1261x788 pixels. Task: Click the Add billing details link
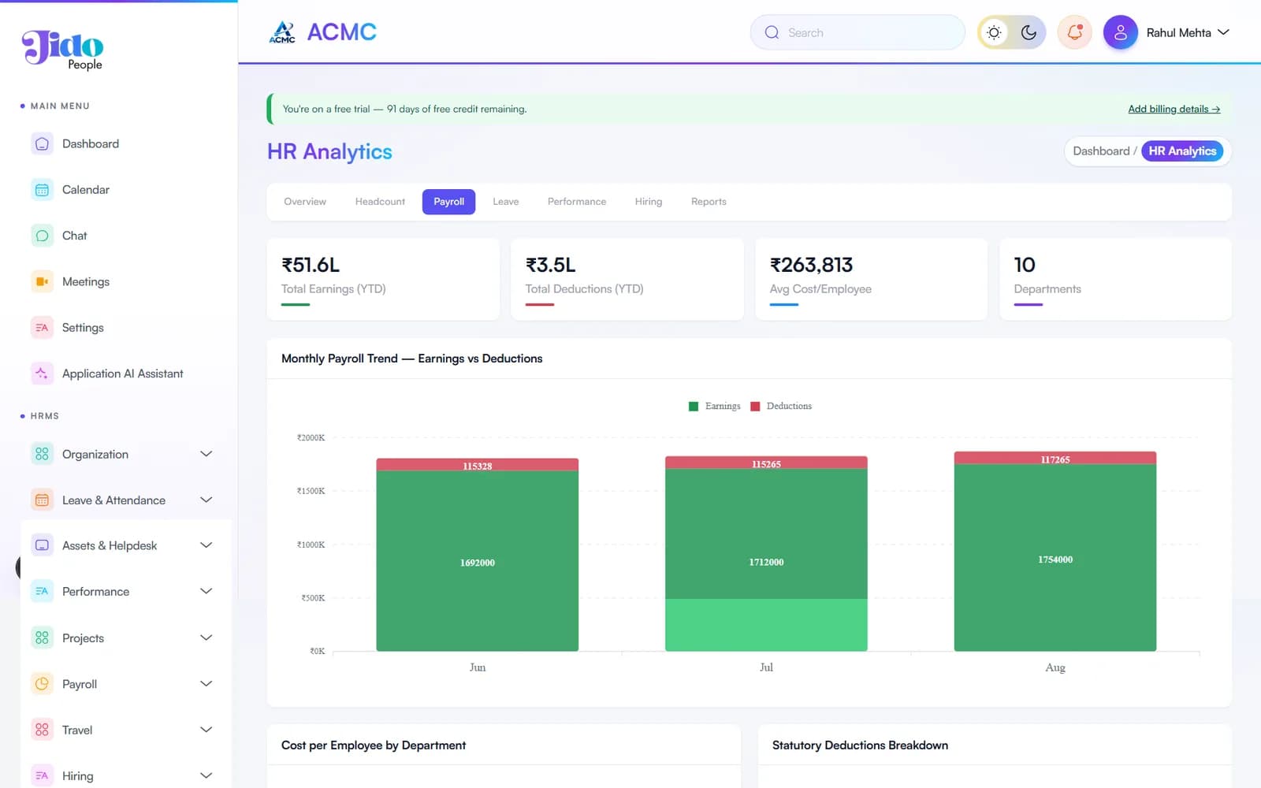[x=1174, y=109]
